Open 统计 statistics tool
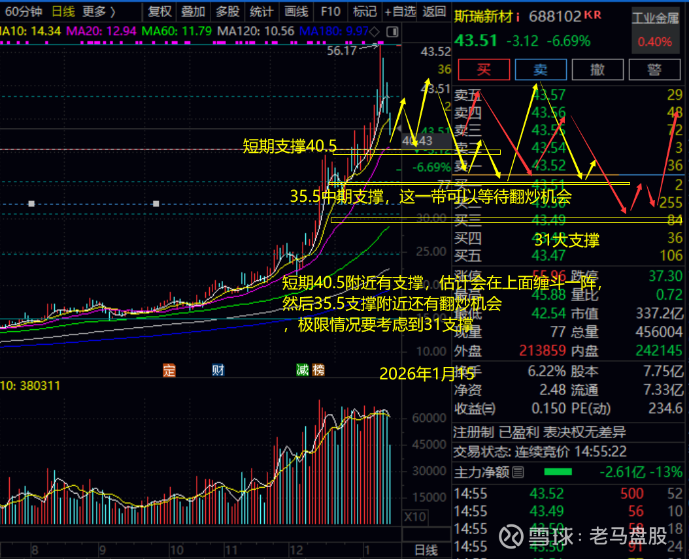Viewport: 689px width, 559px height. [x=261, y=11]
